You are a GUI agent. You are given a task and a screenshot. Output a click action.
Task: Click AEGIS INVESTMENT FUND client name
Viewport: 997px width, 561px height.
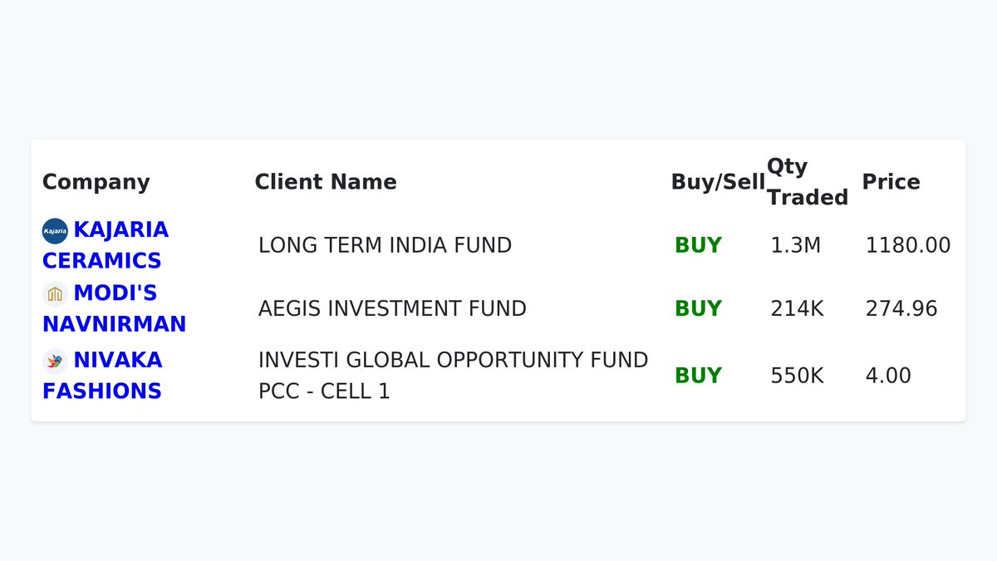(x=392, y=308)
